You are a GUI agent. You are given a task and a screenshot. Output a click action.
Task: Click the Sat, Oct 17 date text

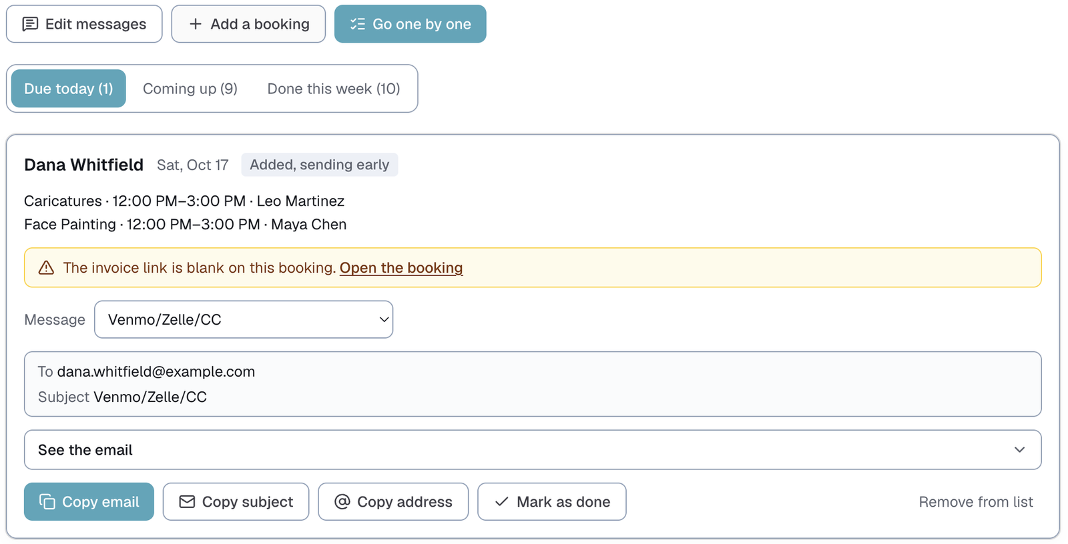193,165
